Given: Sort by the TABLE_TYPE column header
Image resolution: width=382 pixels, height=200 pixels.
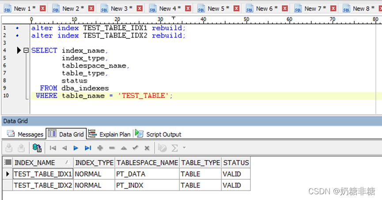Looking at the screenshot, I should click(x=200, y=162).
